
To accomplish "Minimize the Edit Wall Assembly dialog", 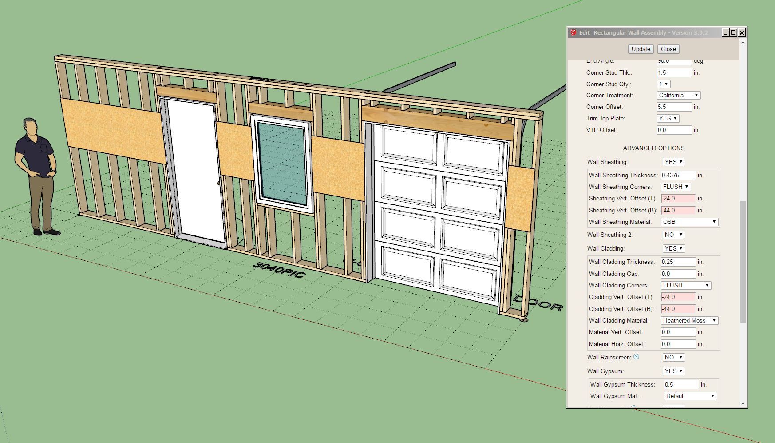I will point(725,32).
